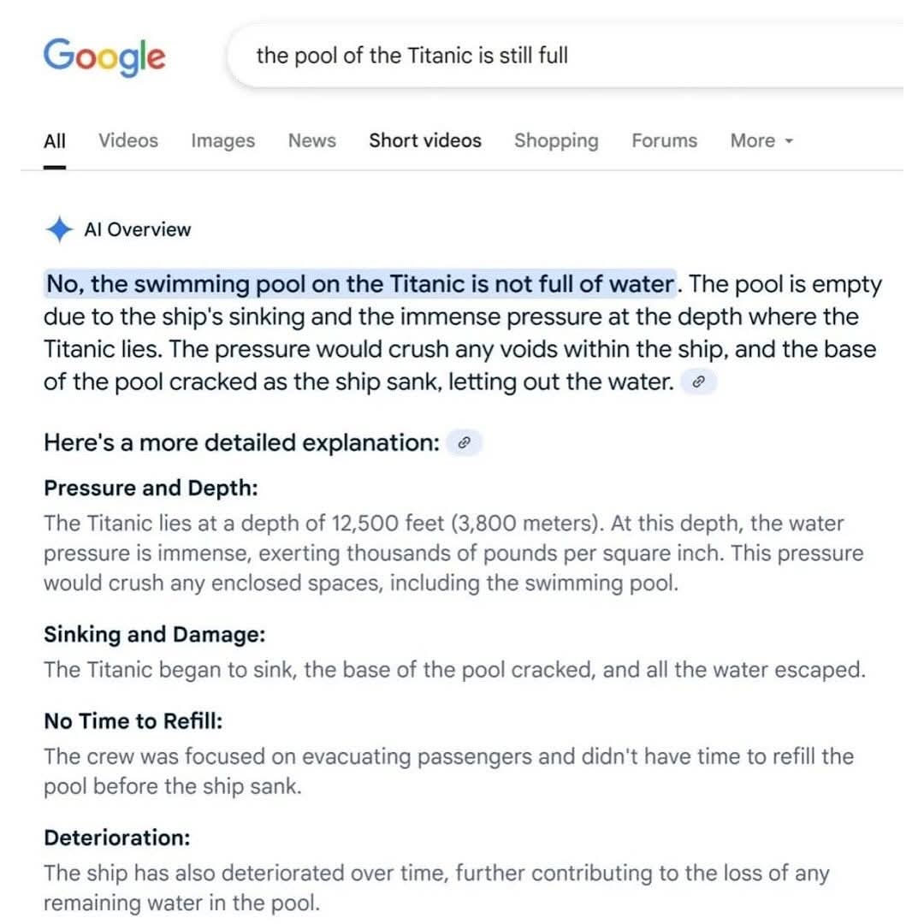Click the AI Overview label
Viewport: 924px width, 924px height.
[x=137, y=229]
